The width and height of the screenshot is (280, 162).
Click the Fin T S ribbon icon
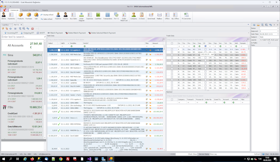click(116, 16)
